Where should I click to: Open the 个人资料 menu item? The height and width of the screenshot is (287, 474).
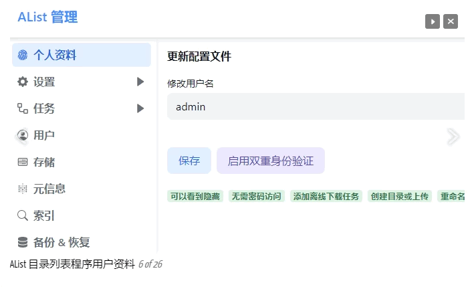pos(82,55)
